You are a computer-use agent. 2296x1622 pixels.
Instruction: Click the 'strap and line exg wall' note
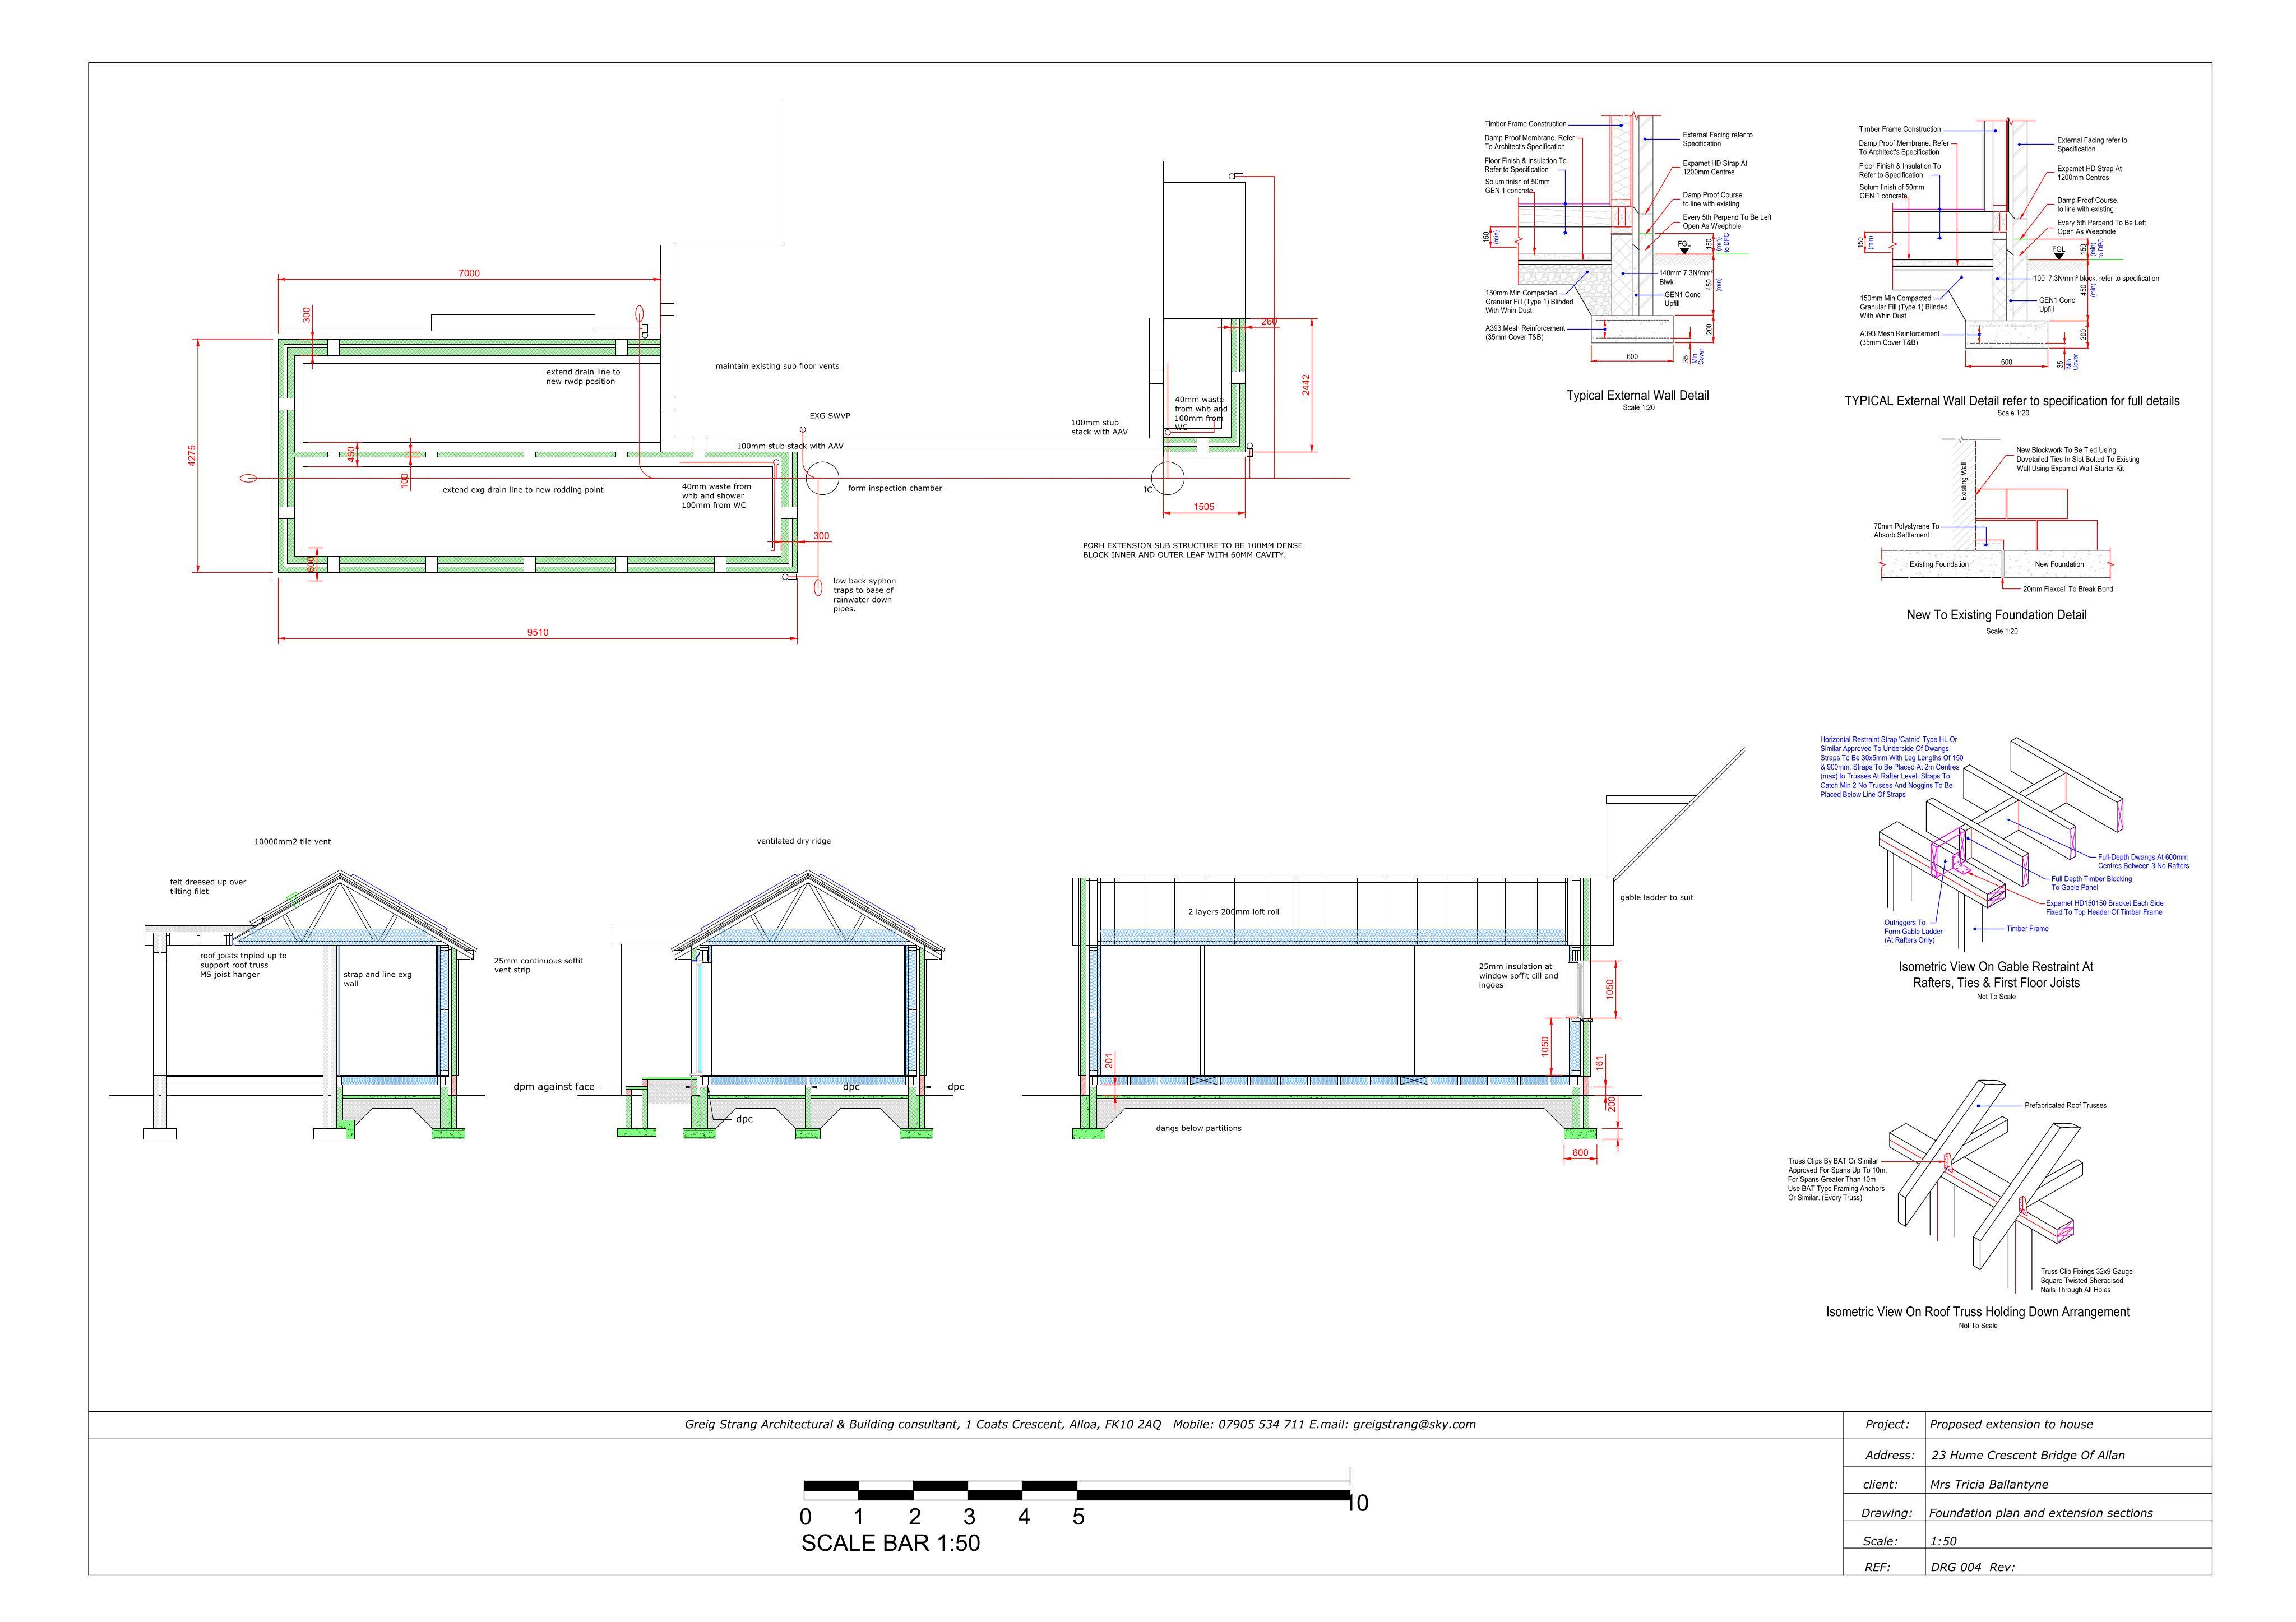377,979
